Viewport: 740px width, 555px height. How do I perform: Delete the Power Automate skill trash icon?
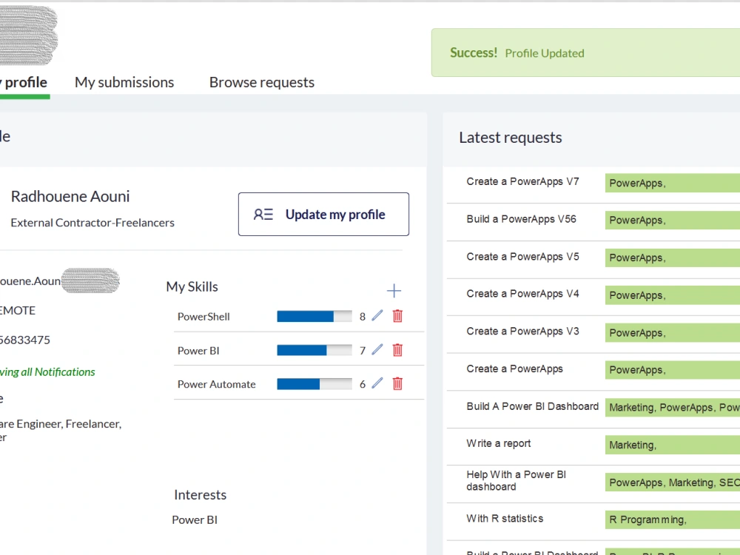397,383
